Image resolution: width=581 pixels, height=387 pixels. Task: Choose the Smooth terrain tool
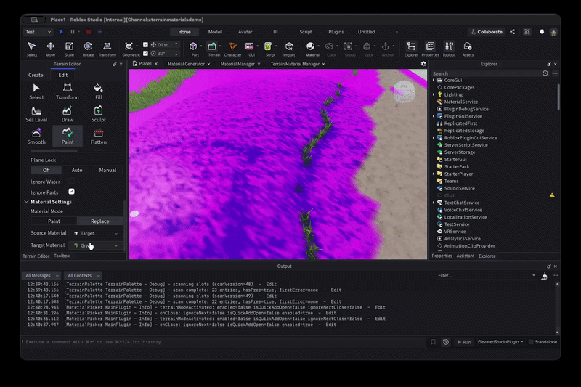36,136
